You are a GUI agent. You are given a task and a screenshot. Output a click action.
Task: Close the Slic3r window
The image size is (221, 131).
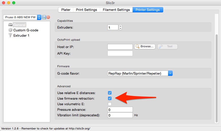pyautogui.click(x=4, y=3)
